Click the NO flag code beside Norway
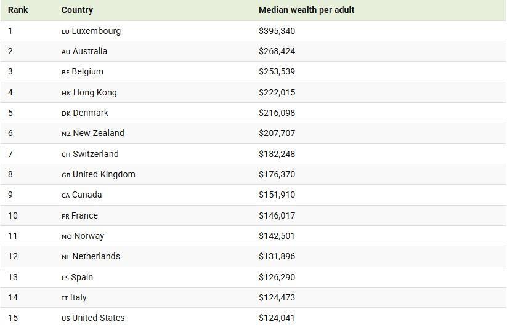Image resolution: width=507 pixels, height=330 pixels. (67, 236)
